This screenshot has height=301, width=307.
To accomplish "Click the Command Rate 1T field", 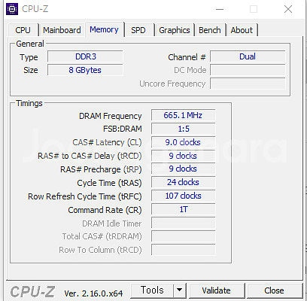I will [x=184, y=209].
